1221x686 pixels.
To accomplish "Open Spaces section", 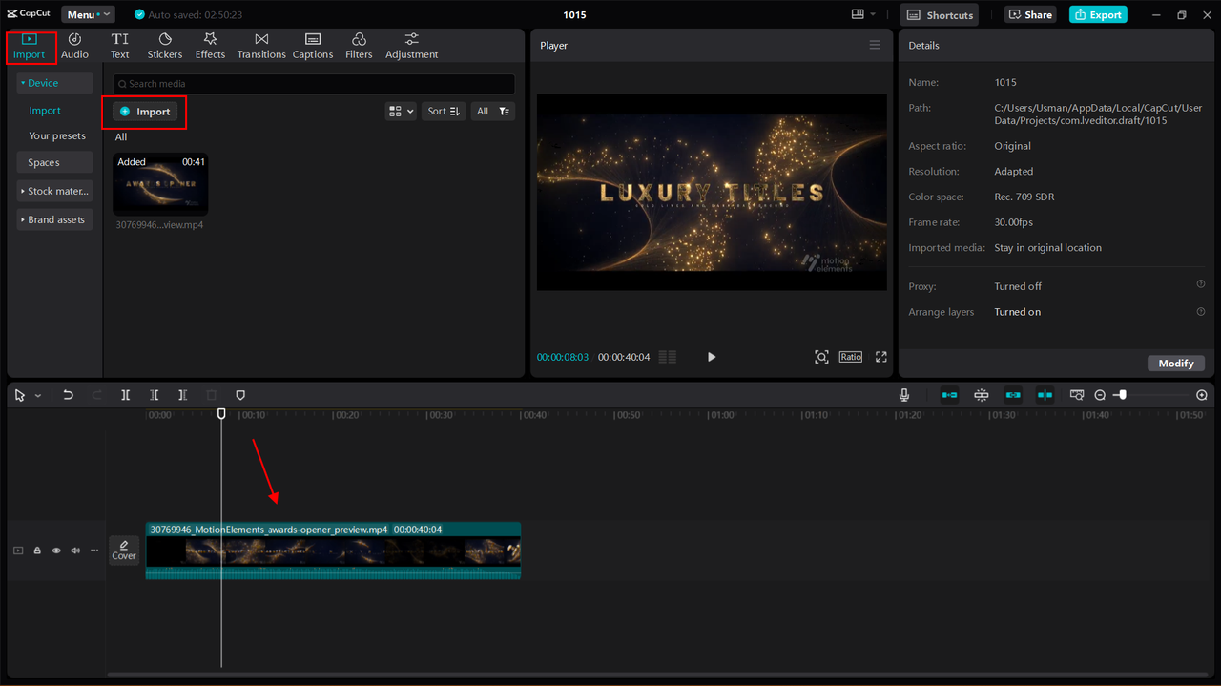I will (x=54, y=162).
